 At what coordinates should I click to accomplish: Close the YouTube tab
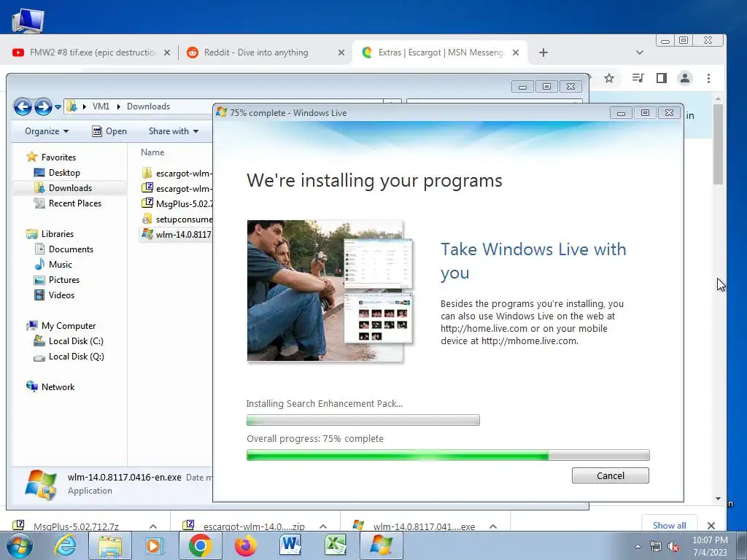pyautogui.click(x=167, y=52)
